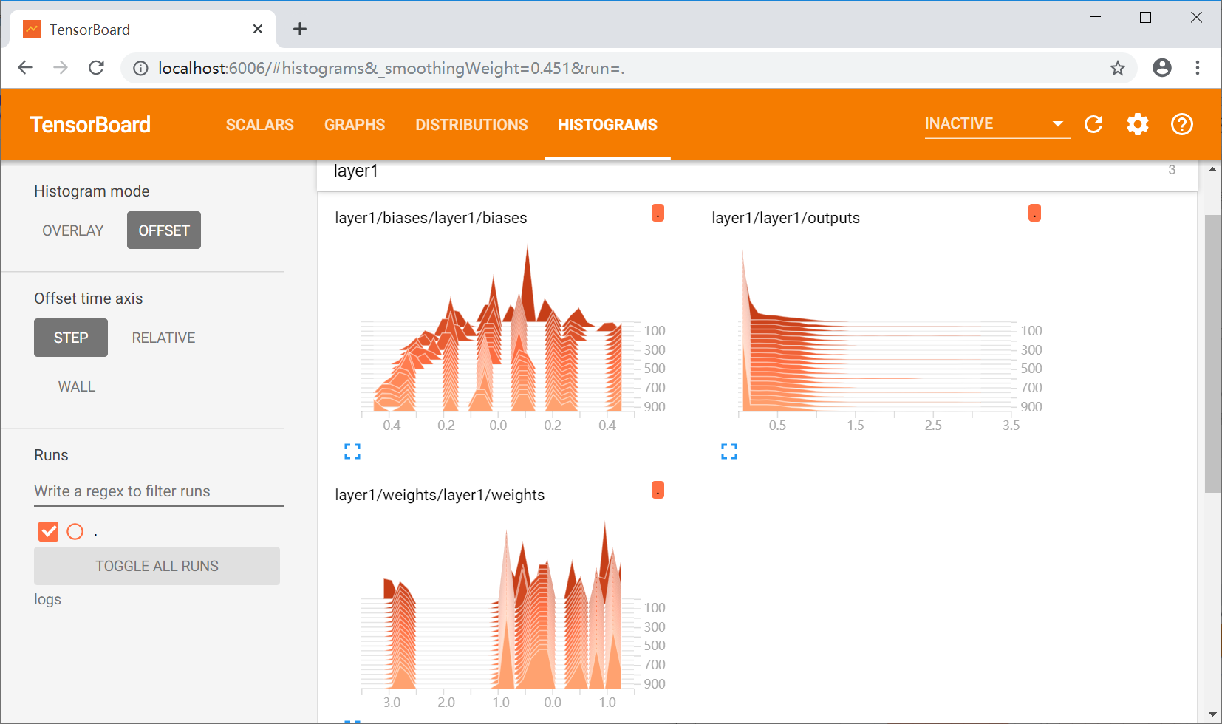
Task: Uncheck the '.' run checkbox
Action: [49, 531]
